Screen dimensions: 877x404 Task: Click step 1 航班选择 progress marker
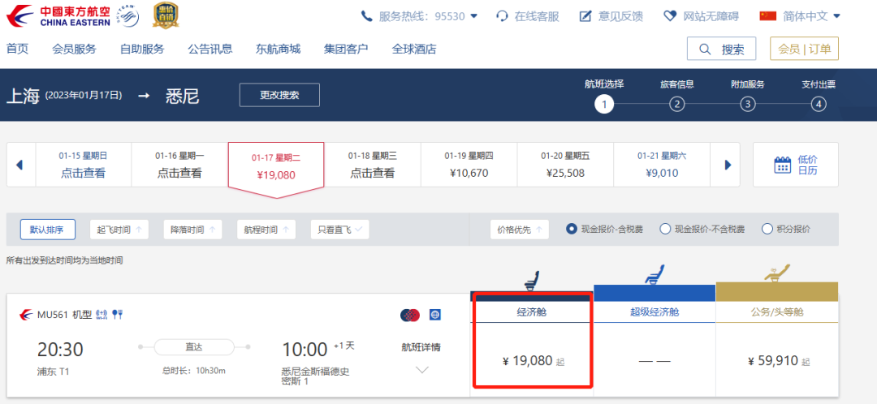point(604,104)
